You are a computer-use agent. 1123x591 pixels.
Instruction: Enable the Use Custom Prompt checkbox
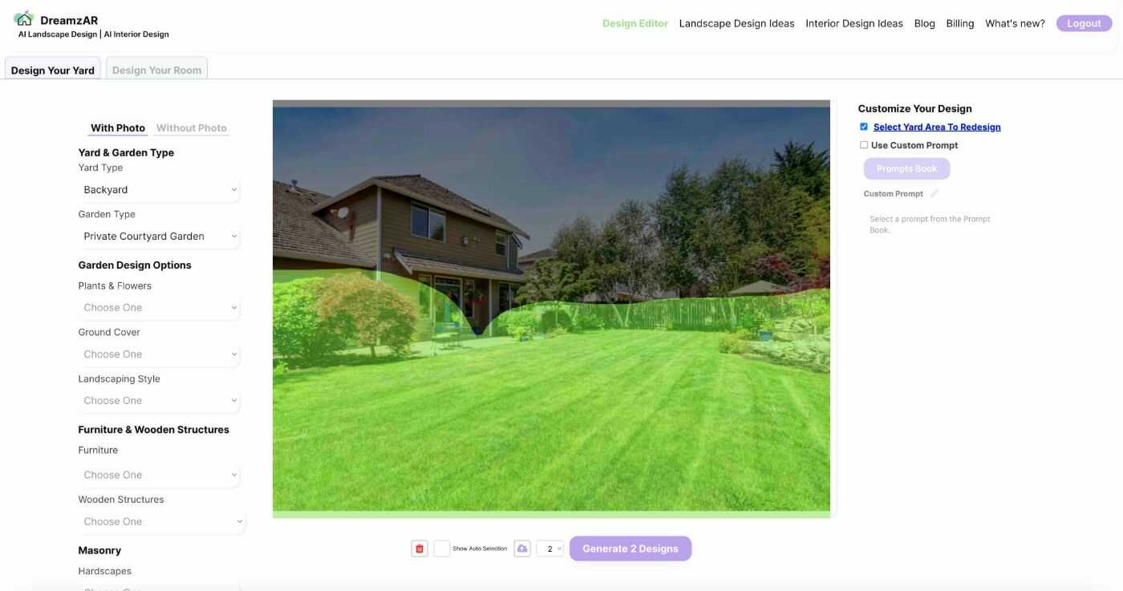point(864,145)
